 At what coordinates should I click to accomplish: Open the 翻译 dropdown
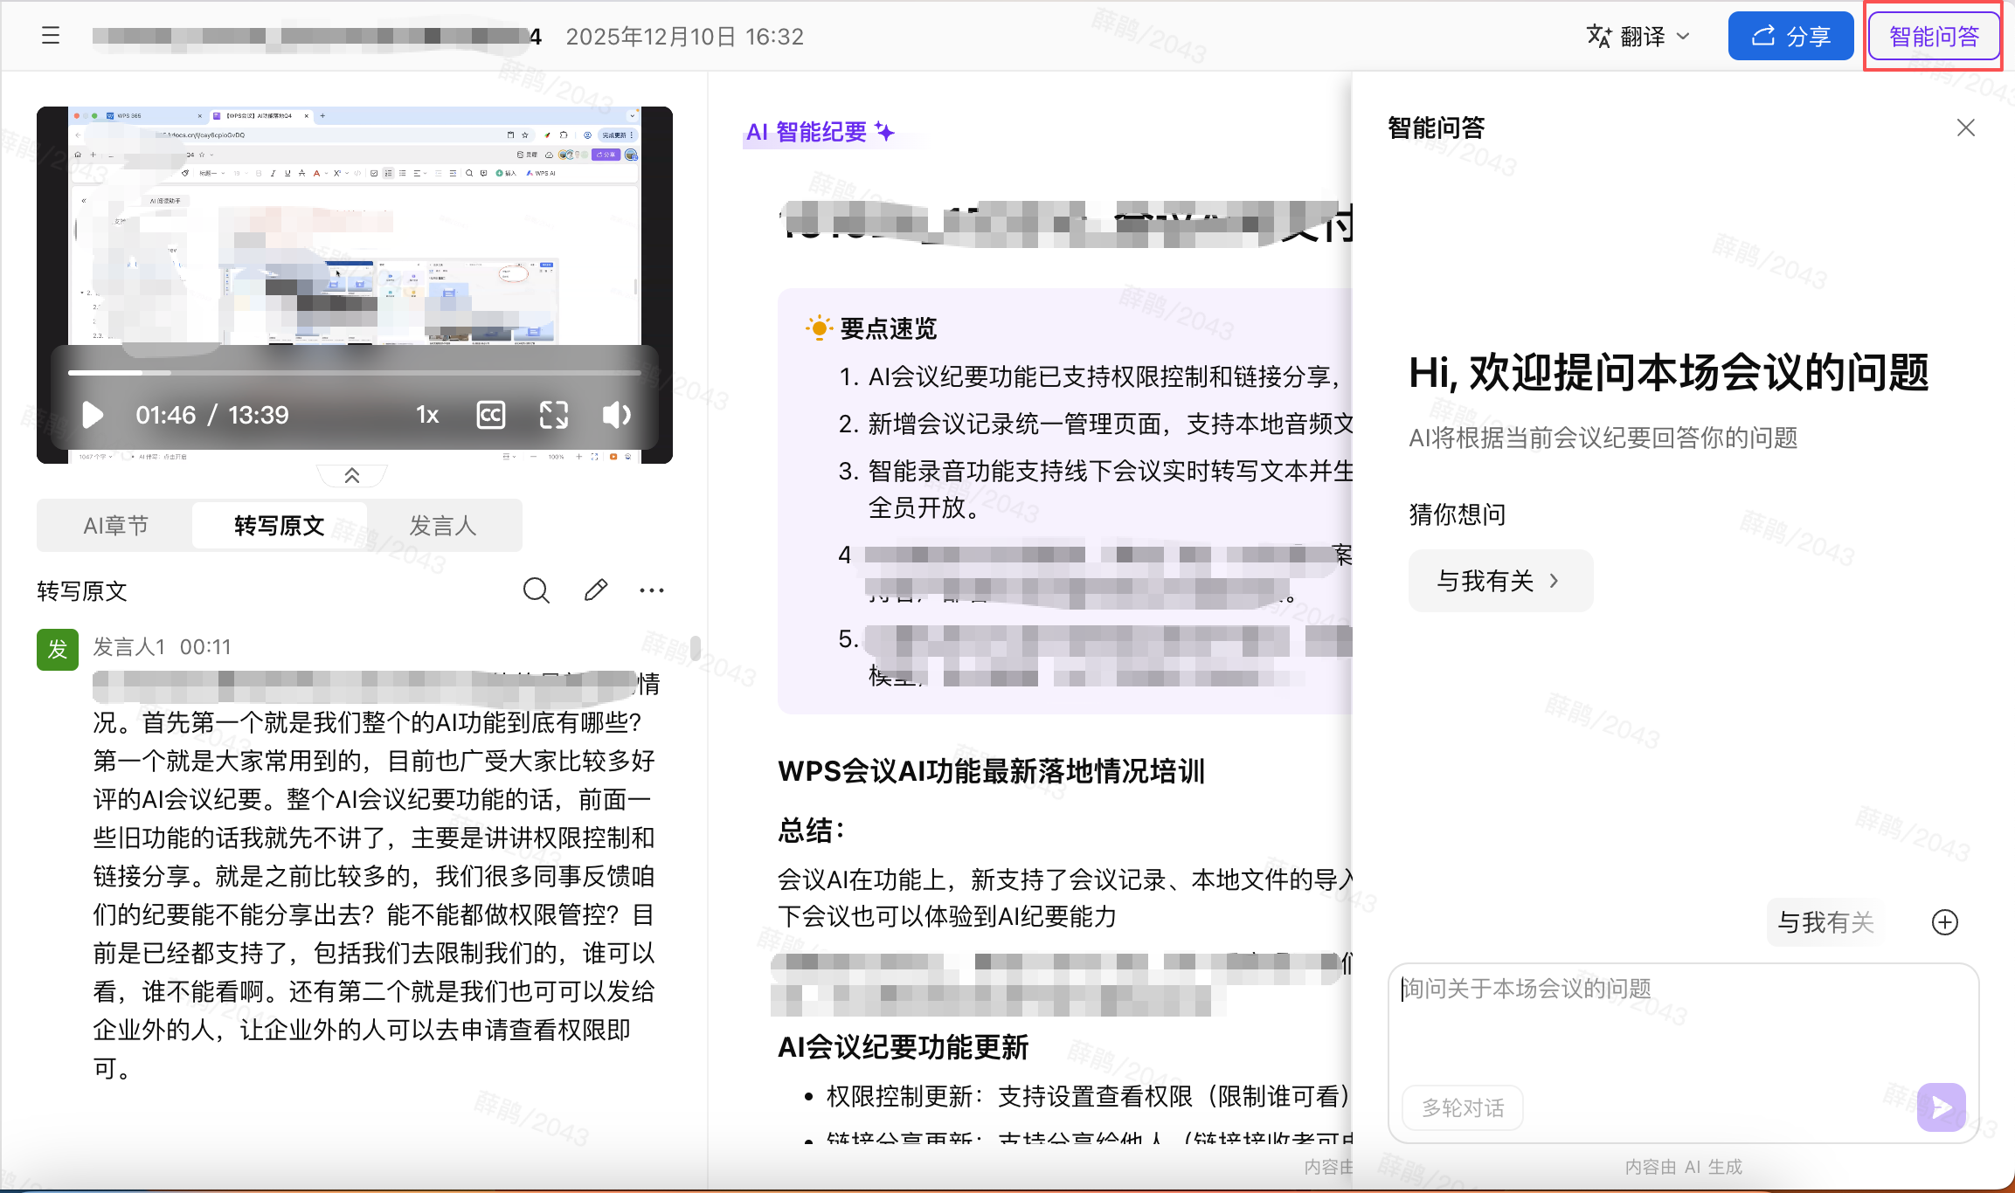pos(1639,36)
